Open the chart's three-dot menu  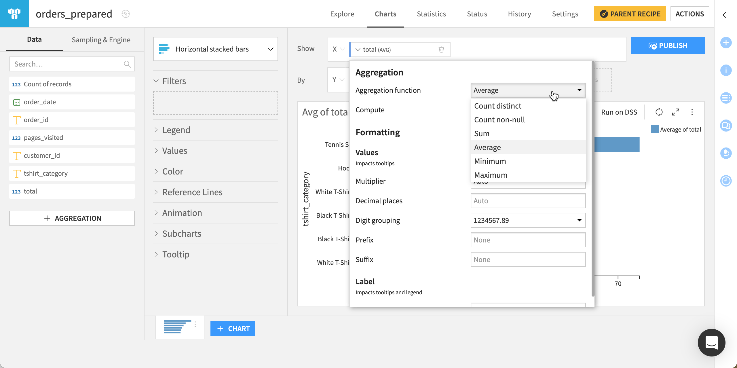(x=692, y=112)
